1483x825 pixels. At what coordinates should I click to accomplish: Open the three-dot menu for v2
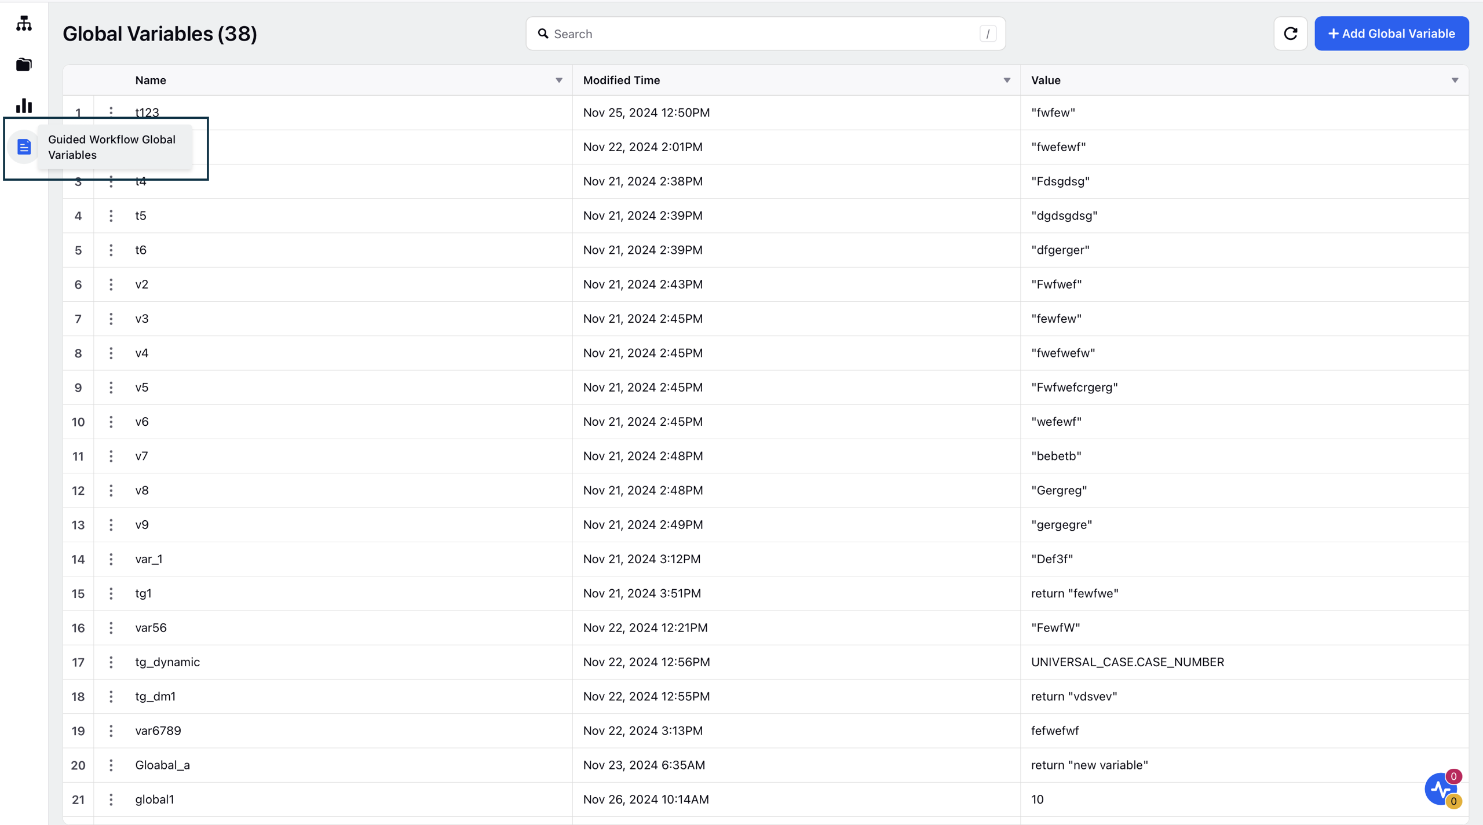coord(111,284)
